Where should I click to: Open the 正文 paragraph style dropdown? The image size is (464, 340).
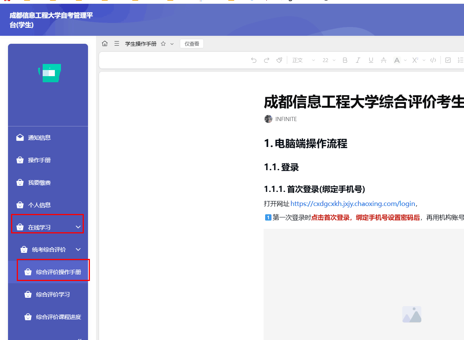coord(304,60)
